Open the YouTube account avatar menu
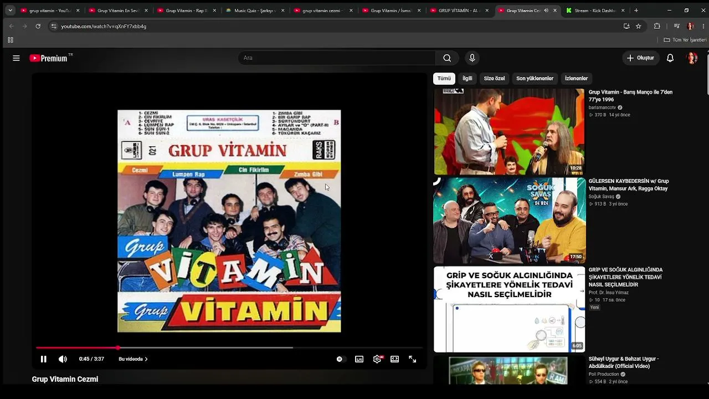 click(x=692, y=58)
